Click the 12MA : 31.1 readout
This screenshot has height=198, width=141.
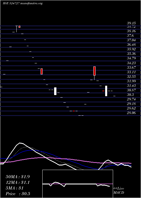(18, 182)
